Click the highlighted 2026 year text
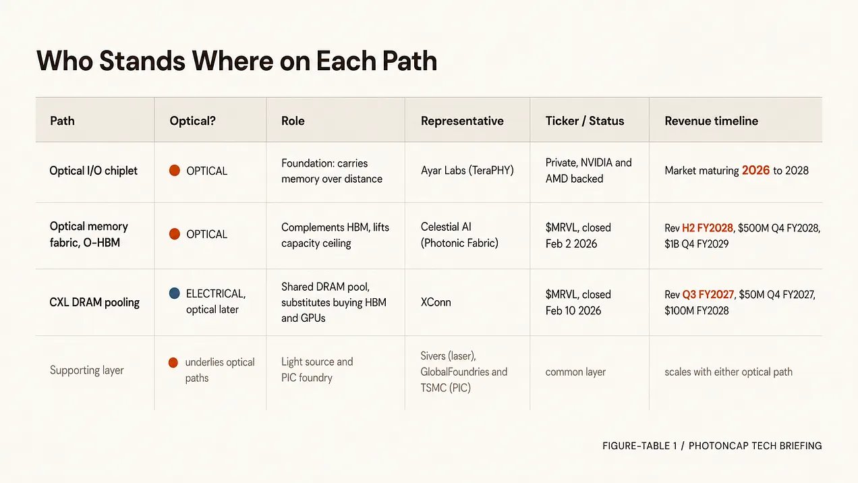 [x=755, y=171]
